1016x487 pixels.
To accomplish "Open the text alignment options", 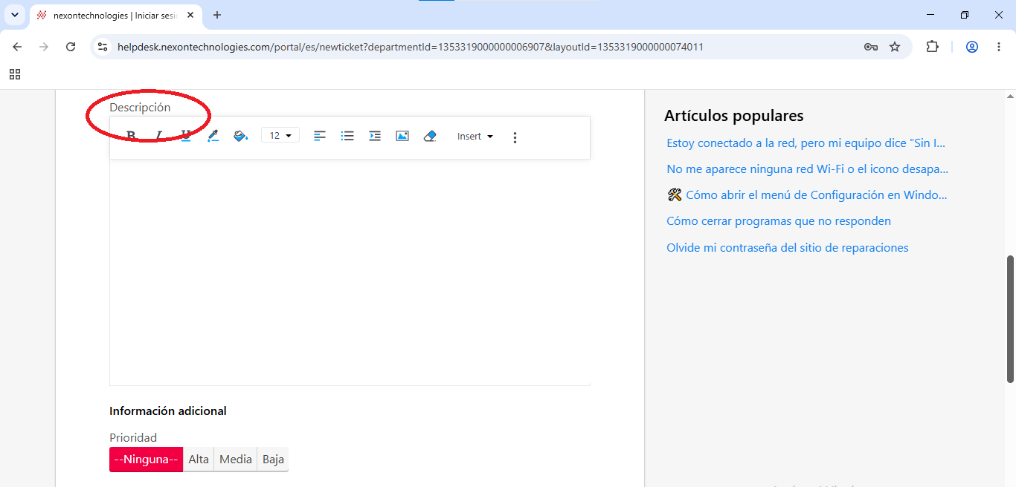I will (320, 136).
